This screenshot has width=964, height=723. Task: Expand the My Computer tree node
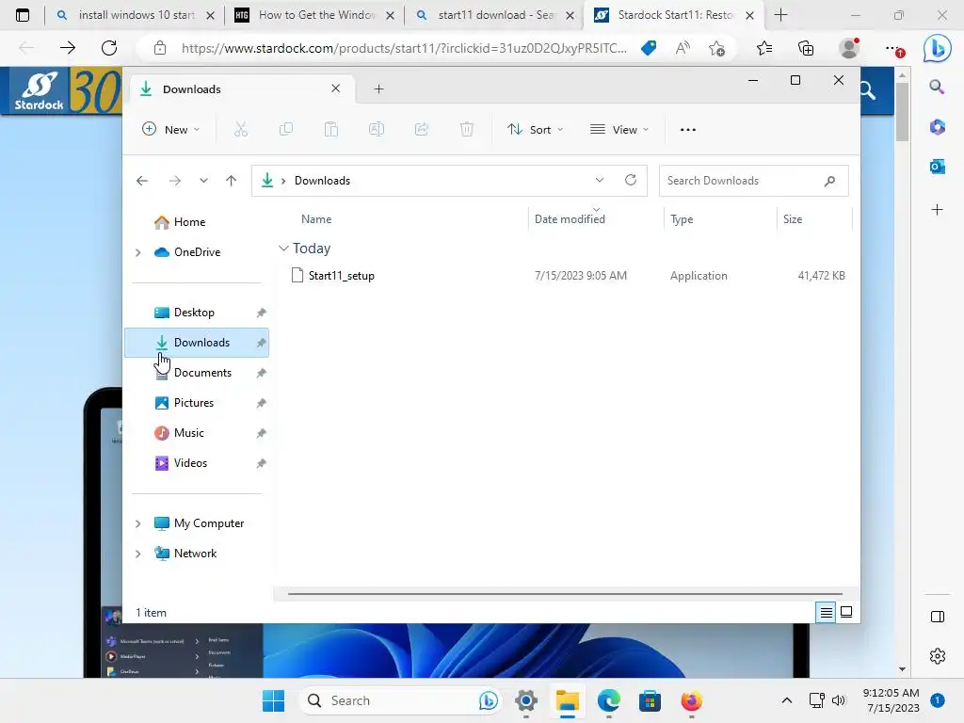coord(138,523)
